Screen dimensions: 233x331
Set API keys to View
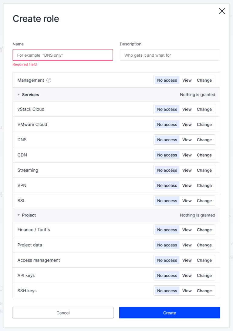coord(187,275)
